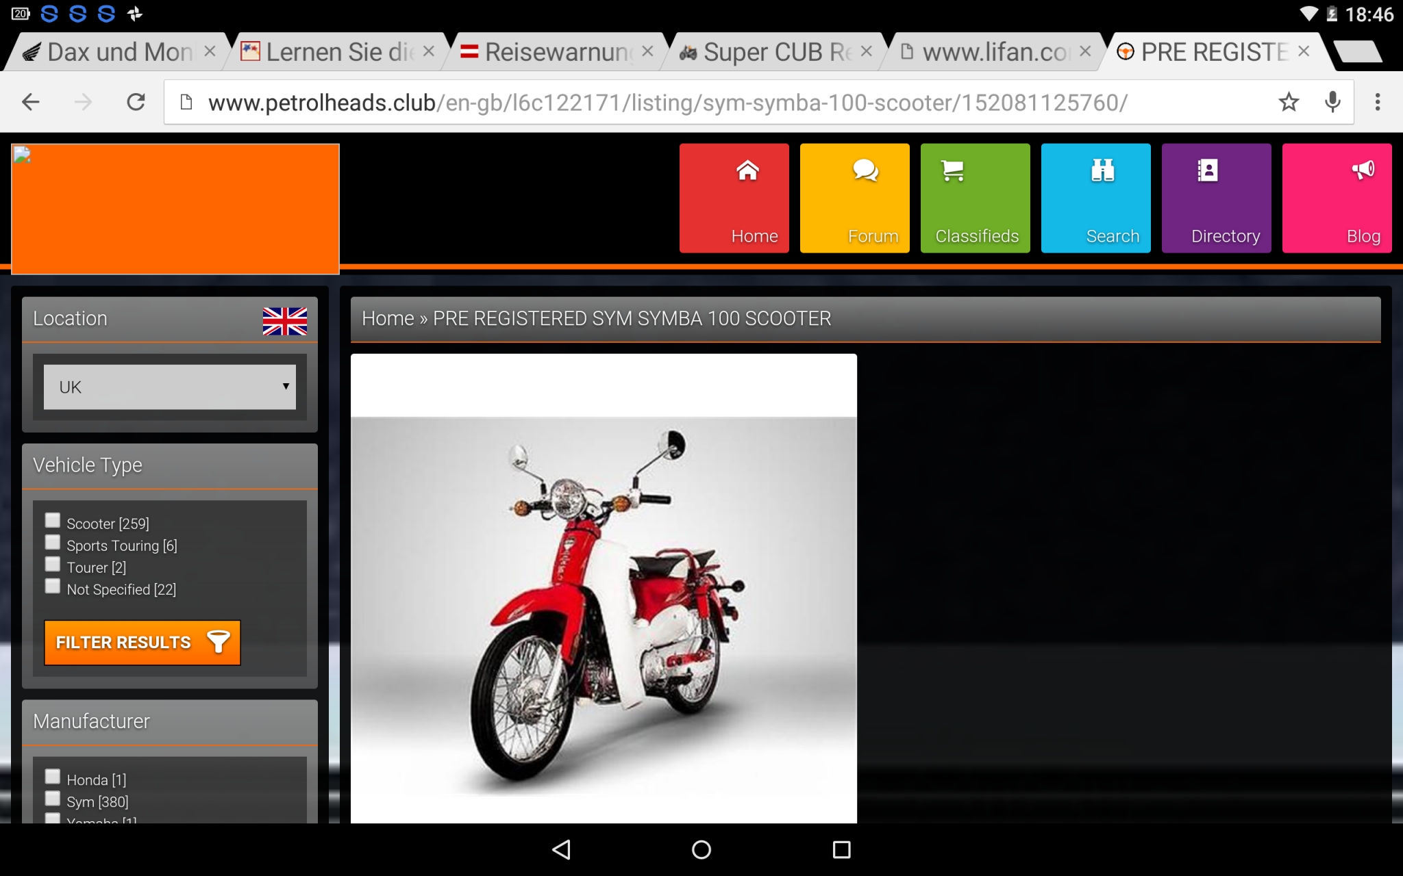The height and width of the screenshot is (876, 1403).
Task: Reload the page with refresh icon
Action: (x=136, y=103)
